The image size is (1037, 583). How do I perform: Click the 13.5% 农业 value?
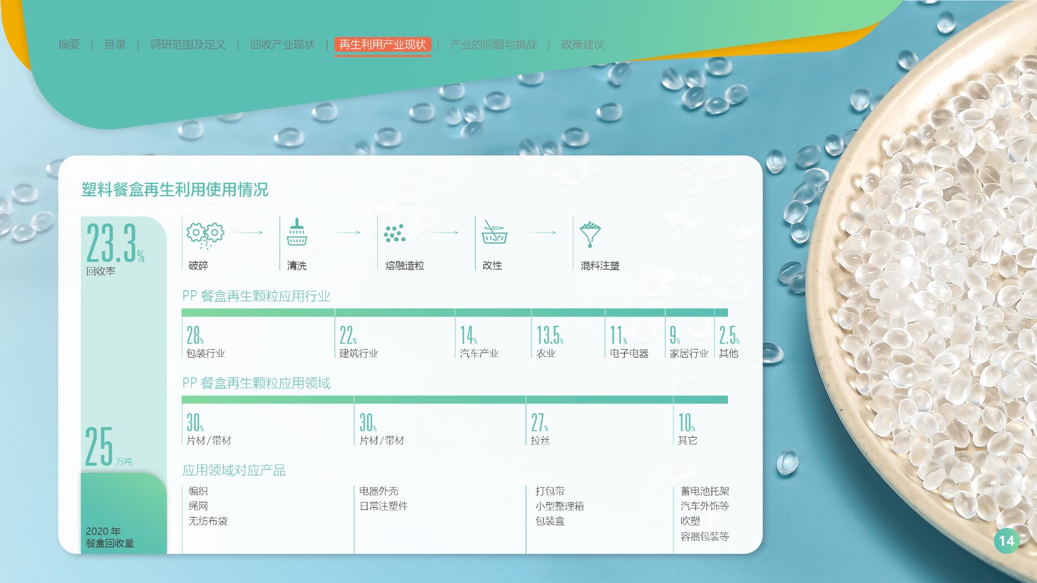tap(550, 336)
